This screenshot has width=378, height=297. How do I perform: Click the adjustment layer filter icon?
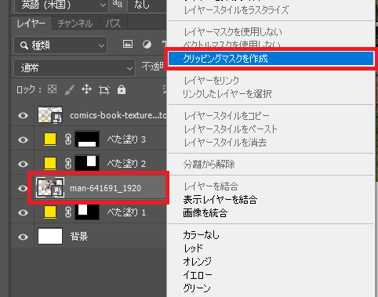[147, 44]
